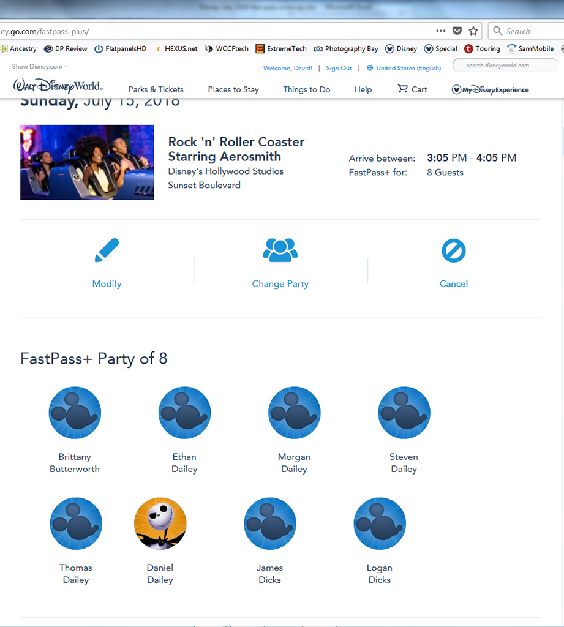The image size is (564, 627).
Task: Click the Rock 'n' Roller Coaster thumbnail
Action: point(87,162)
